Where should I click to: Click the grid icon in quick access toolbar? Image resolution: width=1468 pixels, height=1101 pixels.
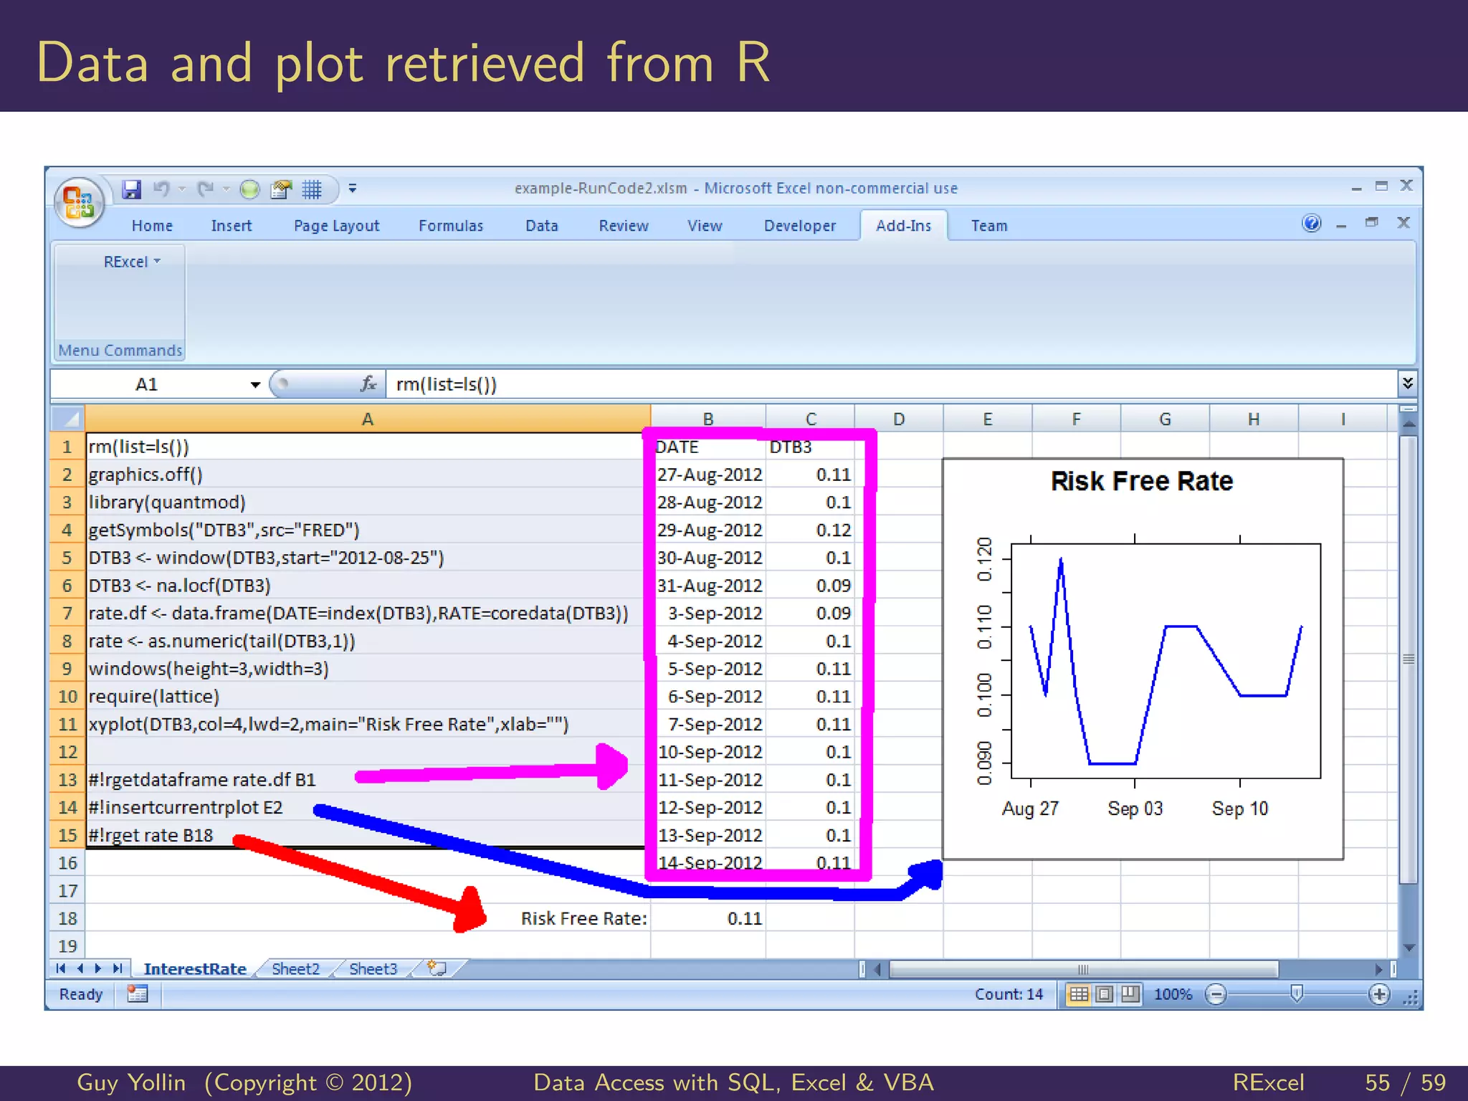click(x=312, y=189)
